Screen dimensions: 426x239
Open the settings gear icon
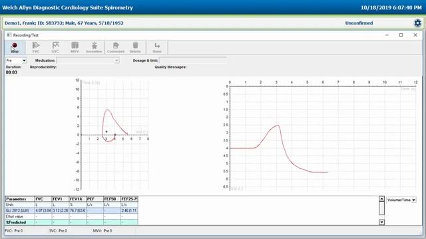[417, 23]
